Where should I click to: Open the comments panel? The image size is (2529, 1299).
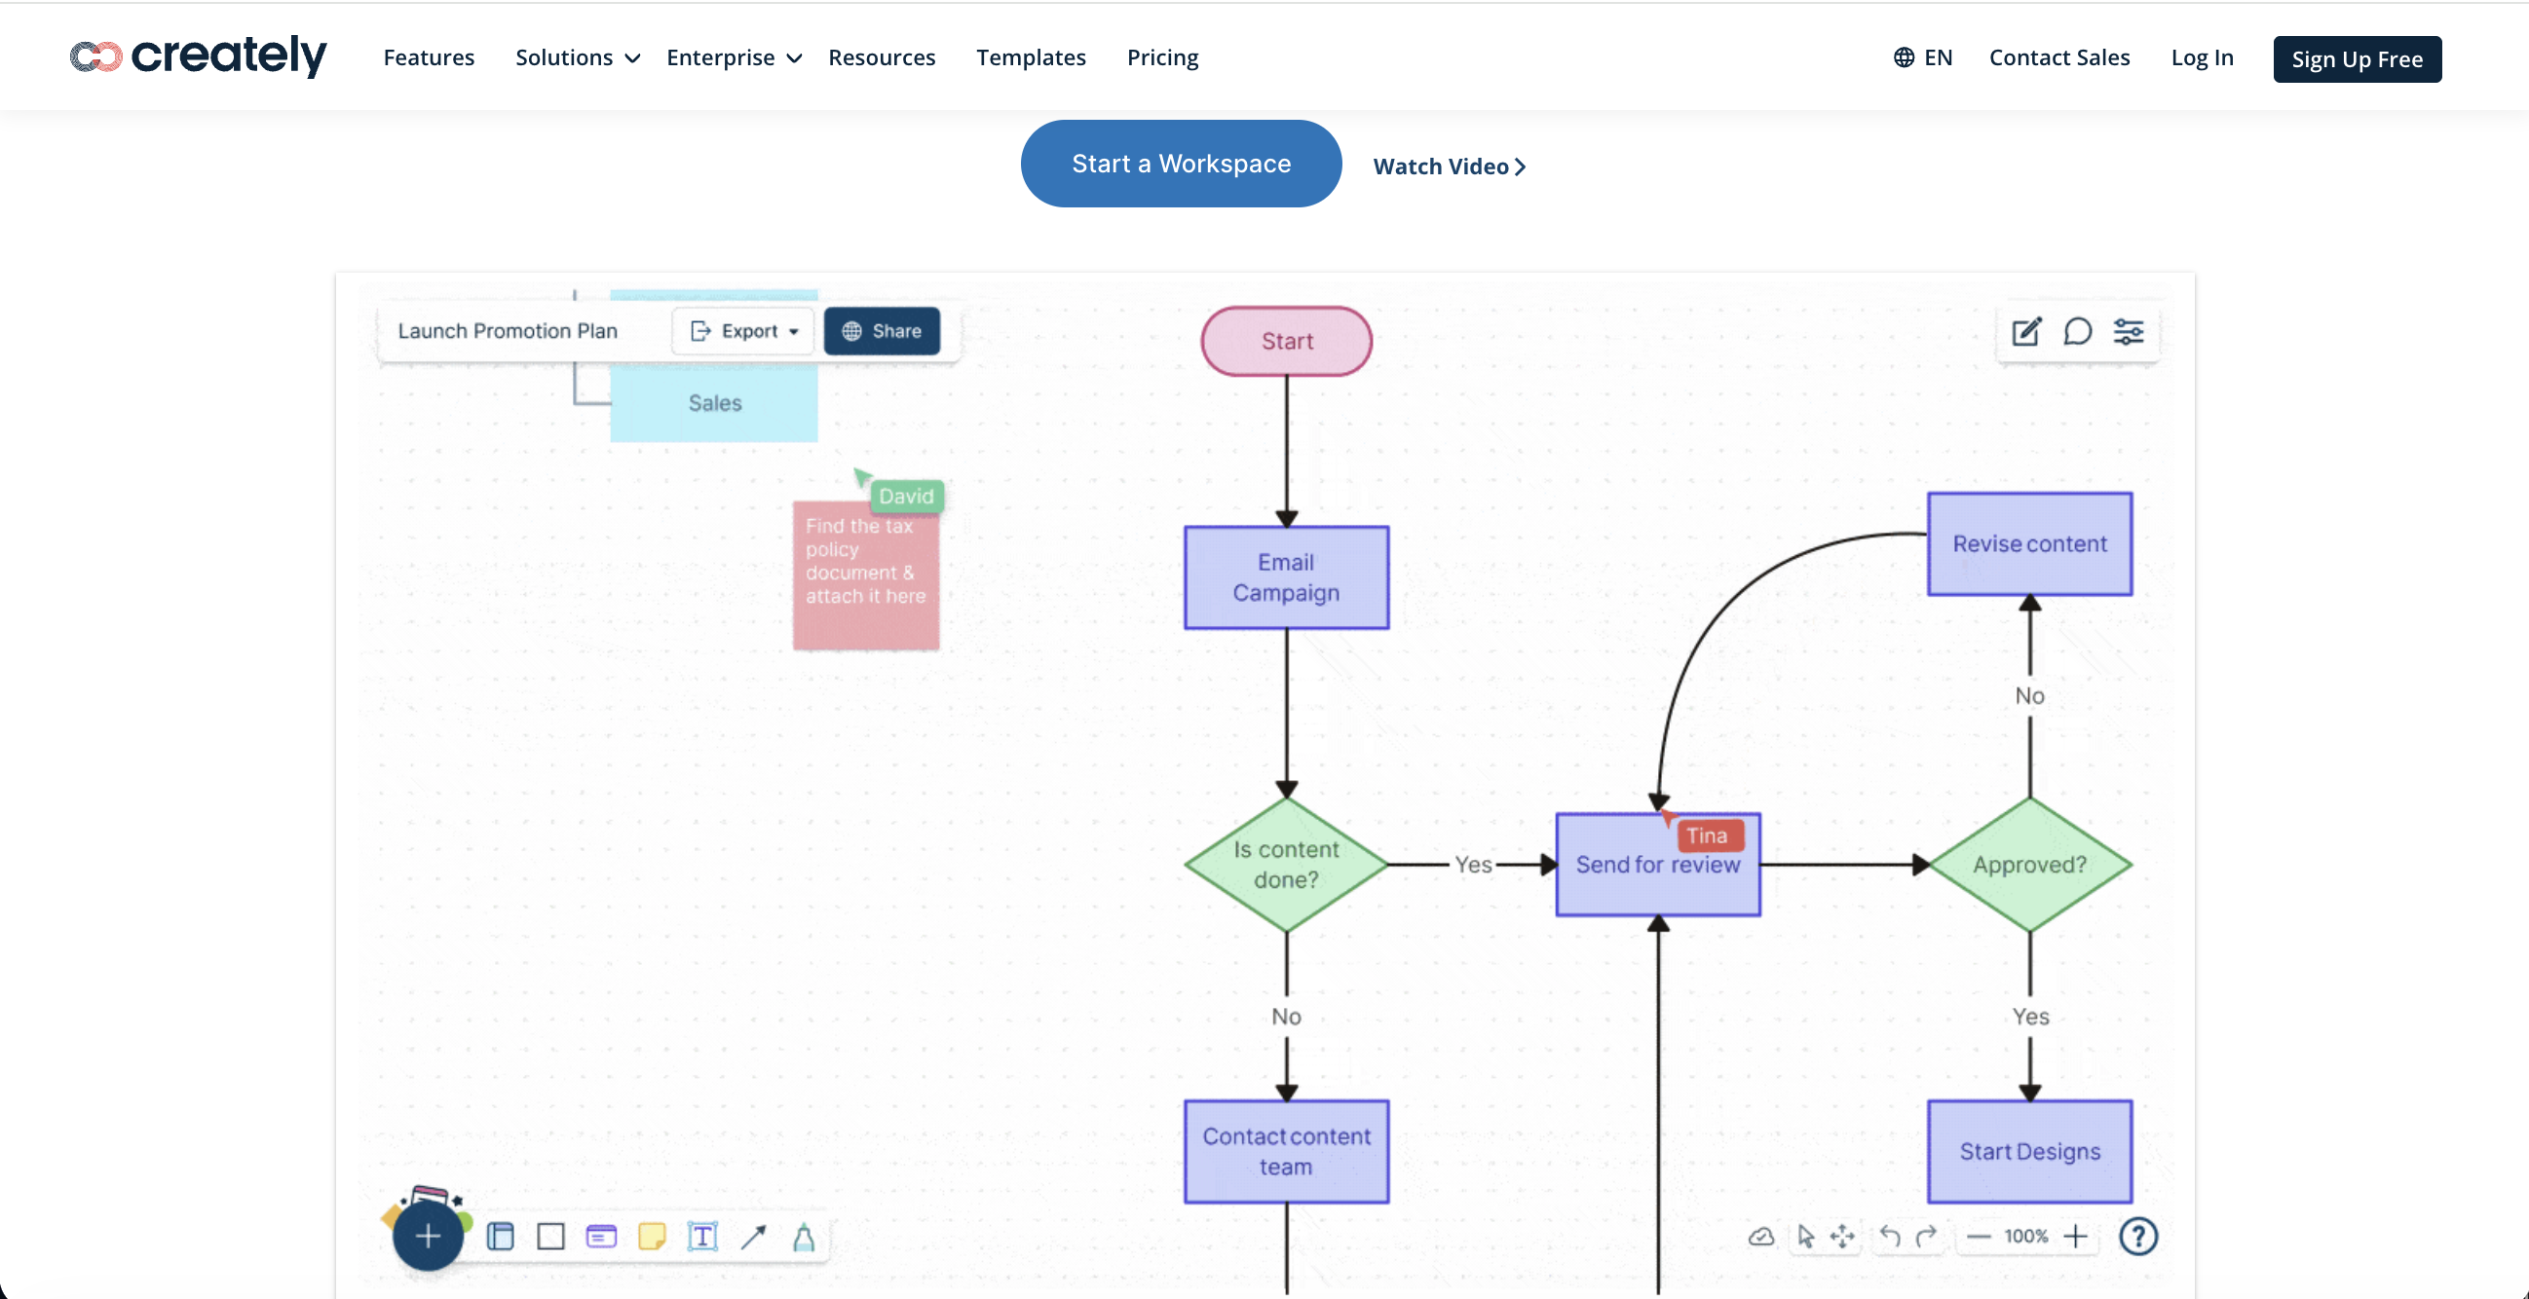pyautogui.click(x=2078, y=333)
